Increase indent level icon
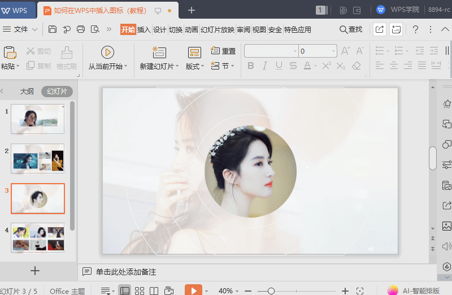This screenshot has height=295, width=452. point(434,51)
